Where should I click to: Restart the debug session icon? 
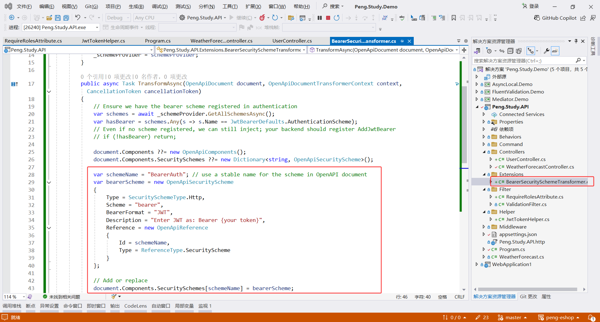click(337, 18)
